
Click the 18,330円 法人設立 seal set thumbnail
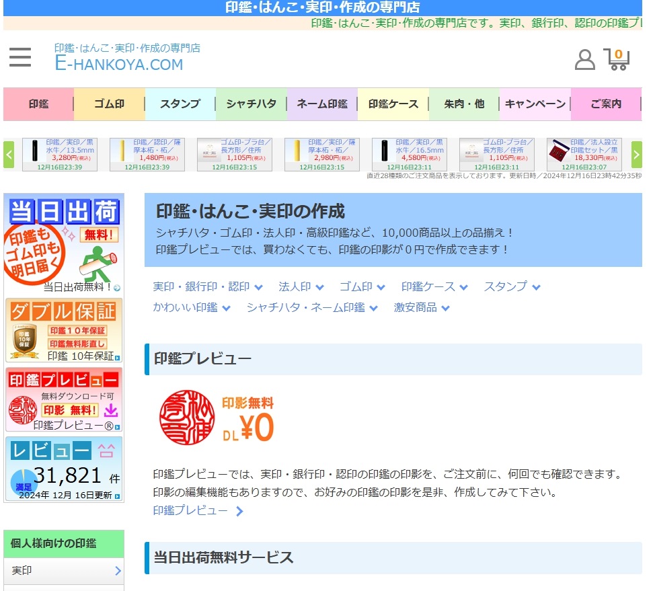[x=584, y=155]
